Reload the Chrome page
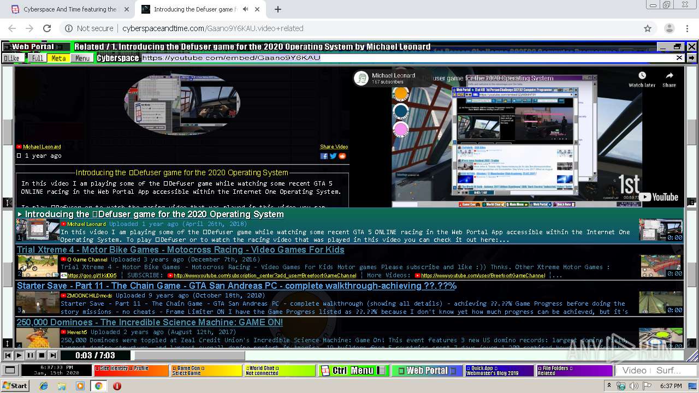This screenshot has height=393, width=699. (47, 28)
